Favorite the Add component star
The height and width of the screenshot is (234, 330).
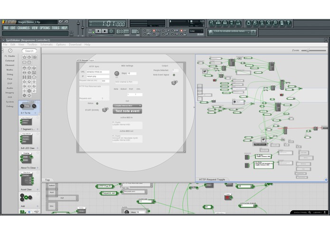38,194
